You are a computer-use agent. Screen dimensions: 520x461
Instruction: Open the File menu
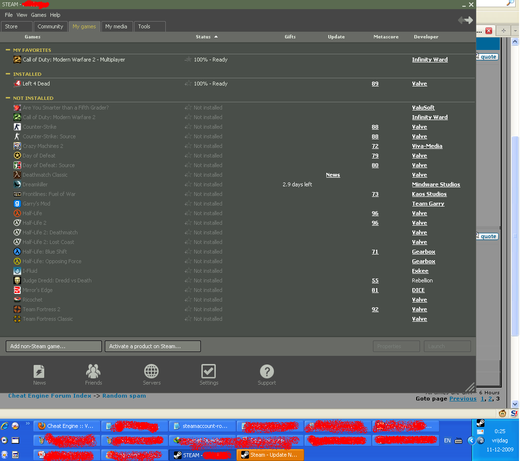coord(9,15)
